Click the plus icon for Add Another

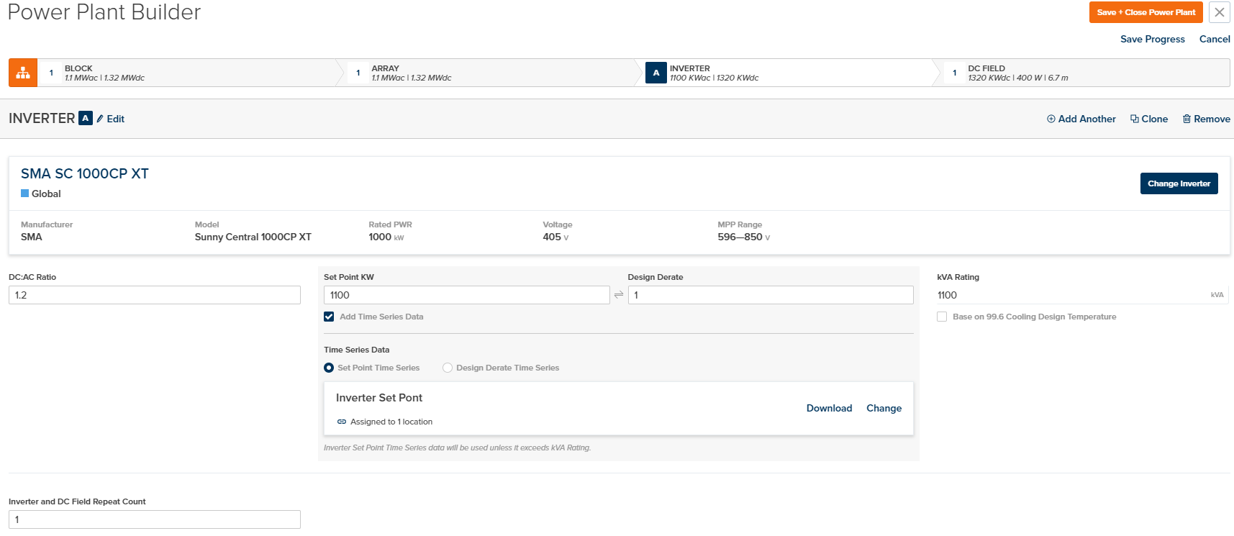tap(1051, 119)
